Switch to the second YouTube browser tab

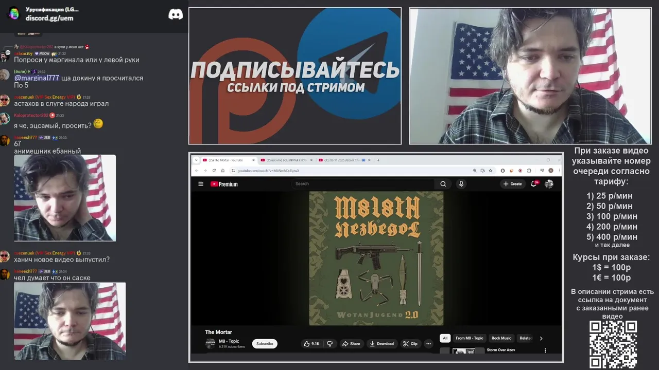tap(286, 160)
